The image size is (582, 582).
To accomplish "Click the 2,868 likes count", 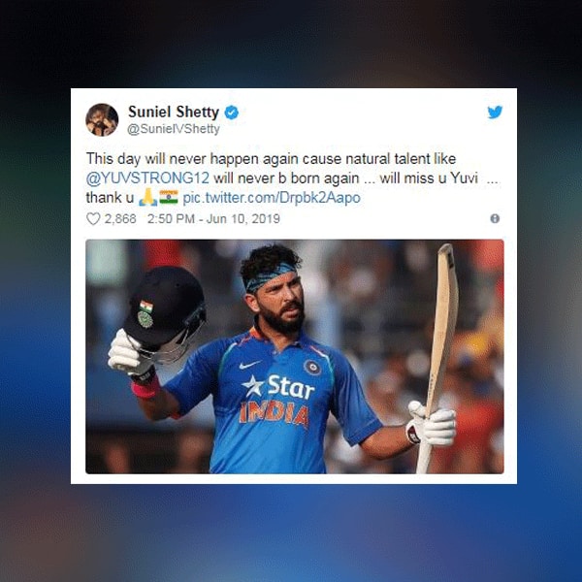I will 120,218.
